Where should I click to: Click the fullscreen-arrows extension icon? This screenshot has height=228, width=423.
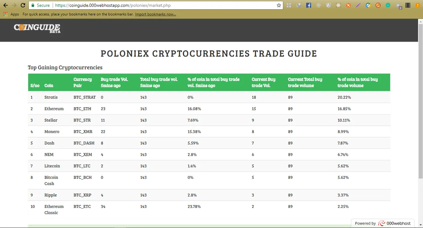(x=289, y=5)
